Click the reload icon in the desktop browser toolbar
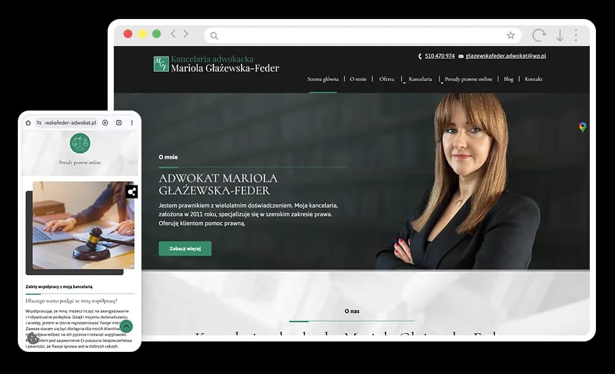This screenshot has height=374, width=615. click(x=539, y=34)
